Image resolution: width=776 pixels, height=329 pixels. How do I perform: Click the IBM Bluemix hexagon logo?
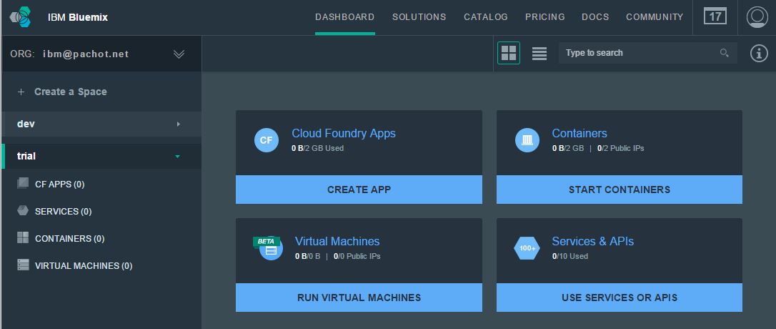click(x=20, y=16)
